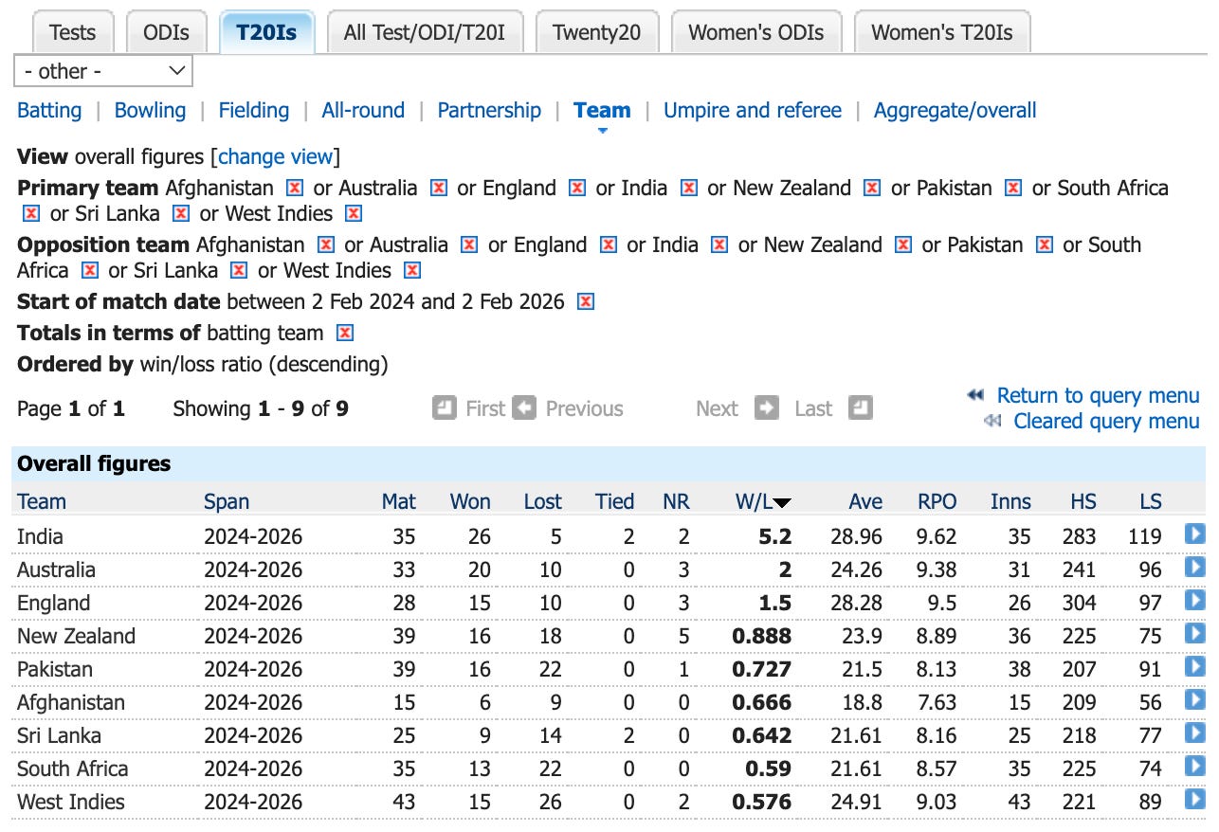Open India row detail arrow
The width and height of the screenshot is (1219, 832).
pyautogui.click(x=1195, y=534)
